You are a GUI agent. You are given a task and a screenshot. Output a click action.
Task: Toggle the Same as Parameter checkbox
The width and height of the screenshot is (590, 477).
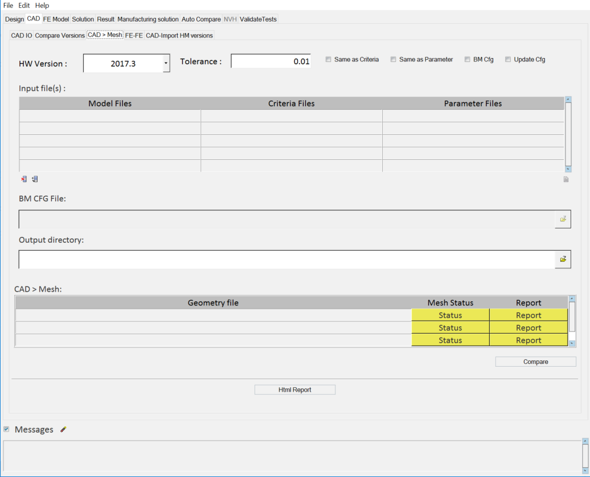coord(394,59)
